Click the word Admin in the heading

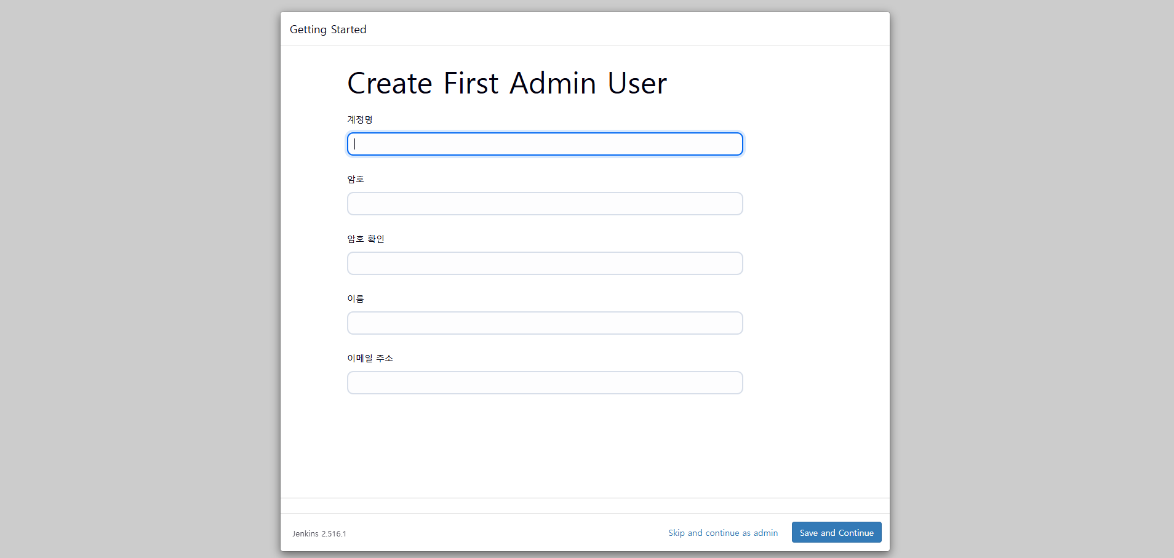[x=553, y=83]
